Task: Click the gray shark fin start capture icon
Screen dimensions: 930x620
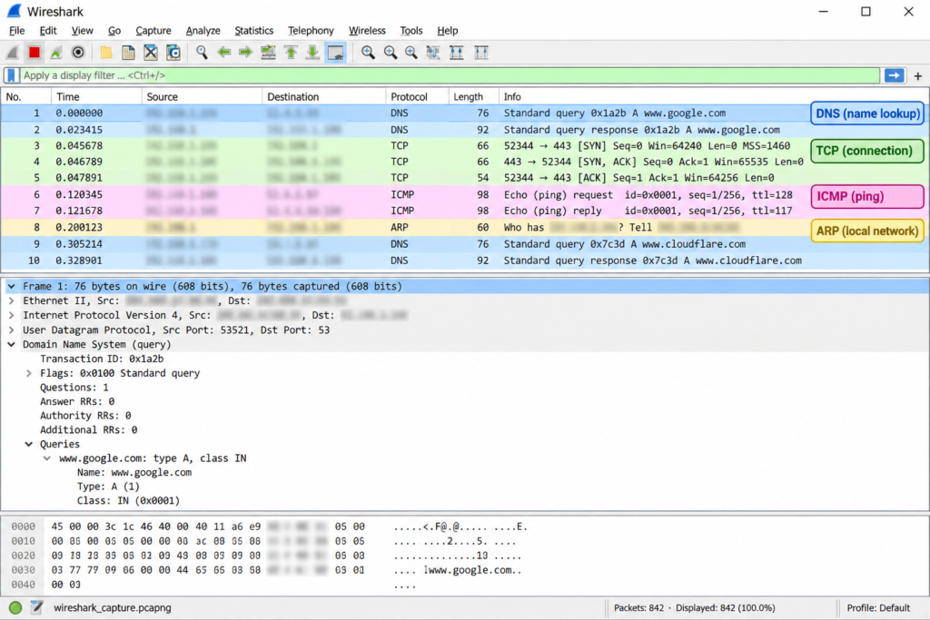Action: pyautogui.click(x=13, y=53)
